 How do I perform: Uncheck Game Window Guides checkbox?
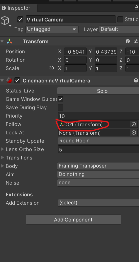[61, 99]
